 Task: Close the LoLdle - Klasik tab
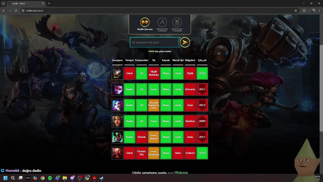point(43,3)
